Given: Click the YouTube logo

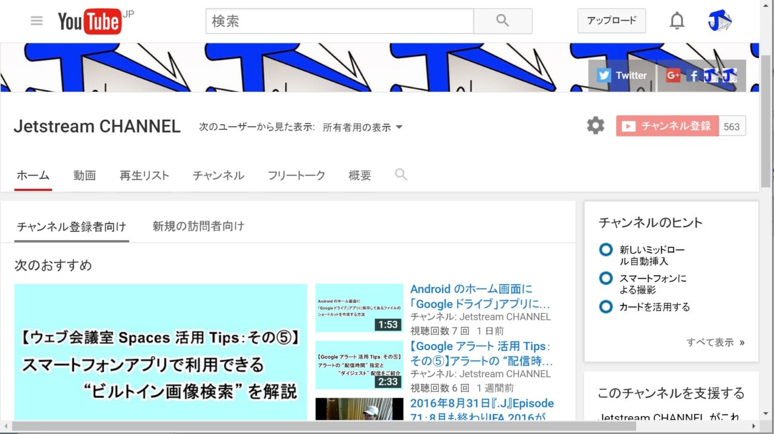Looking at the screenshot, I should point(89,22).
